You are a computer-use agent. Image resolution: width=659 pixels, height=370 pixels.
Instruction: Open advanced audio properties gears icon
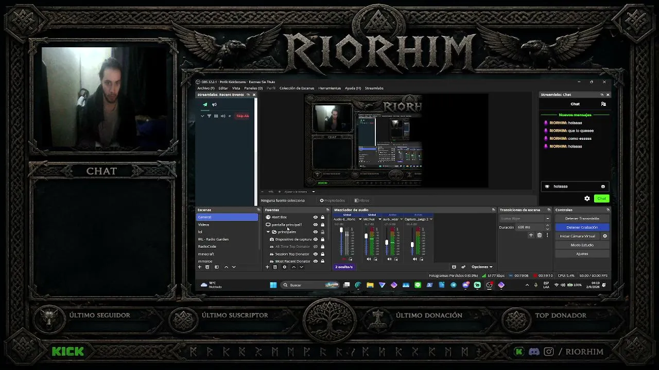463,267
